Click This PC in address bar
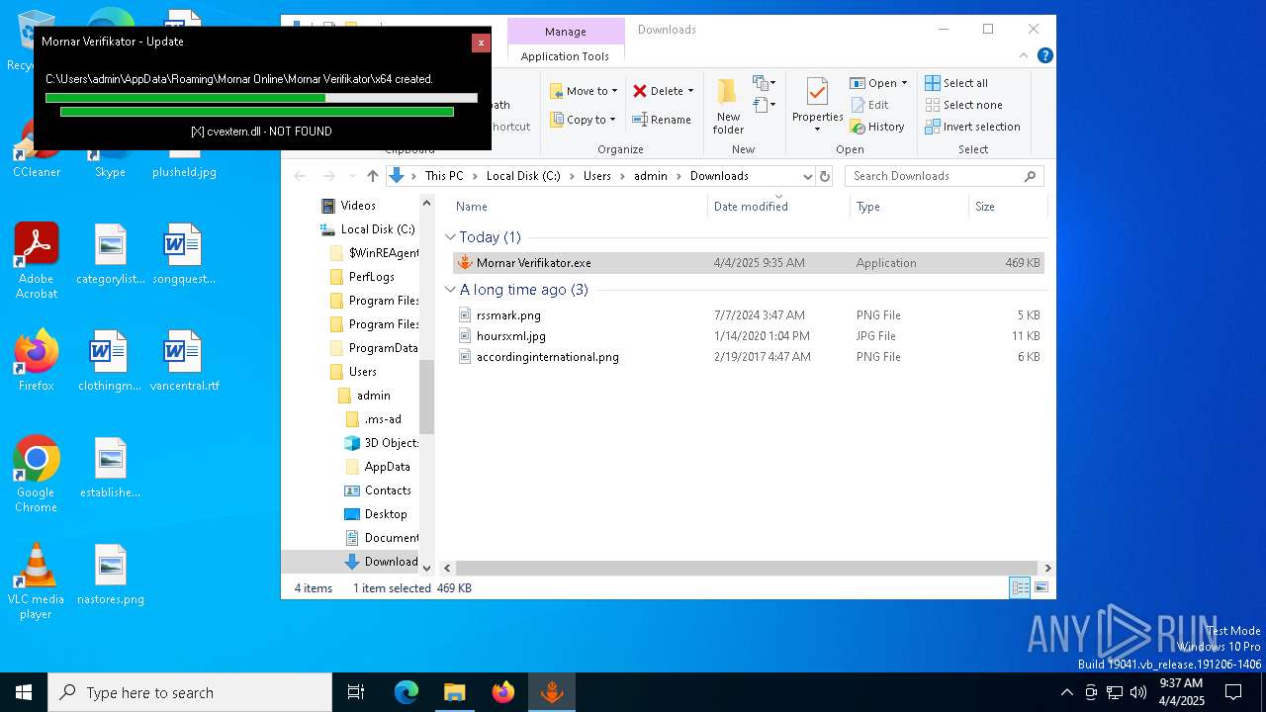Screen dimensions: 1266x712 (x=444, y=176)
